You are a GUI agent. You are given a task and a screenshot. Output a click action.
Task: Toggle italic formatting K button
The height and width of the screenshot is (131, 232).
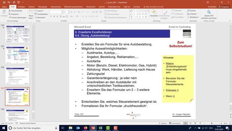pos(54,16)
